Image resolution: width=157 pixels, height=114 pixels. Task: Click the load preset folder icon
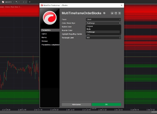click(112, 13)
